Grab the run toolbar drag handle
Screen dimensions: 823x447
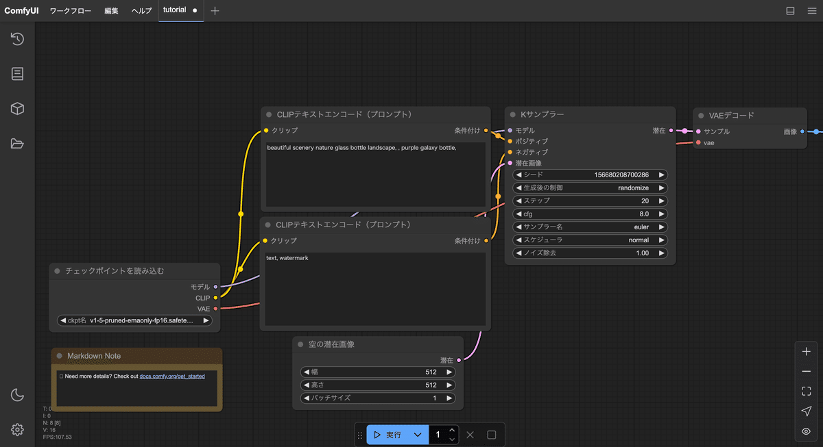point(360,435)
